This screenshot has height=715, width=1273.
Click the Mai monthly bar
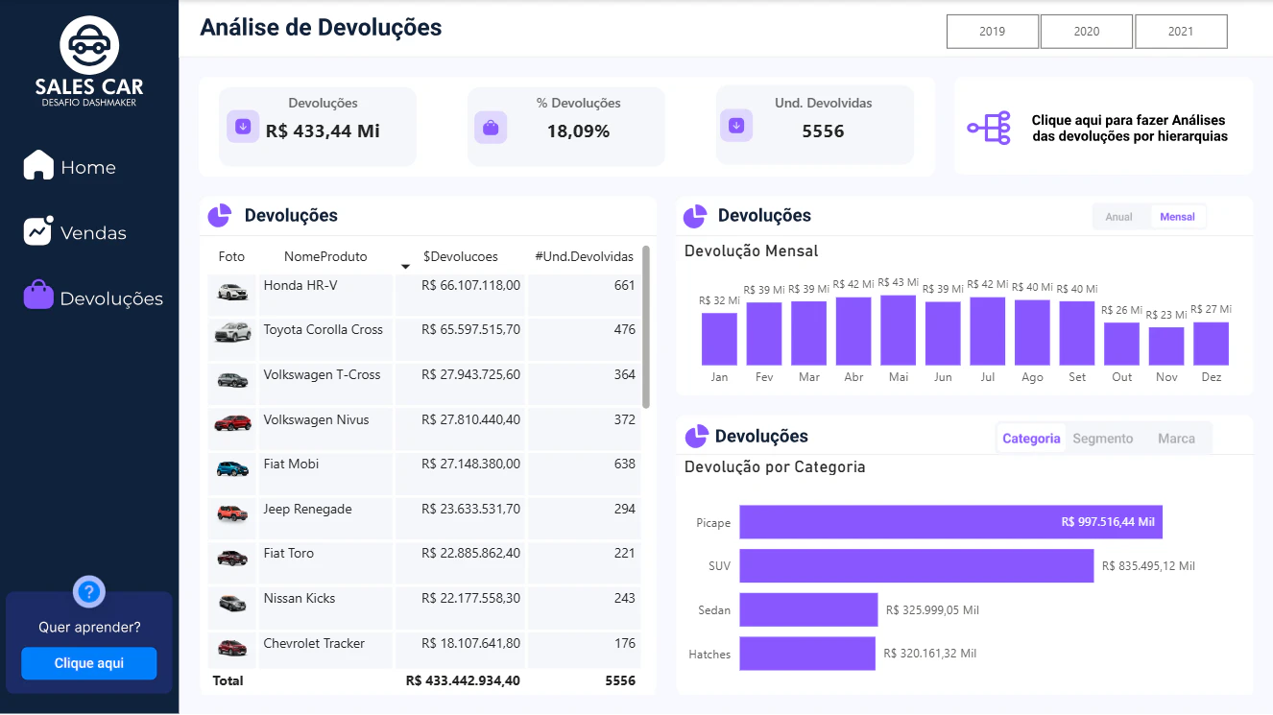(899, 330)
